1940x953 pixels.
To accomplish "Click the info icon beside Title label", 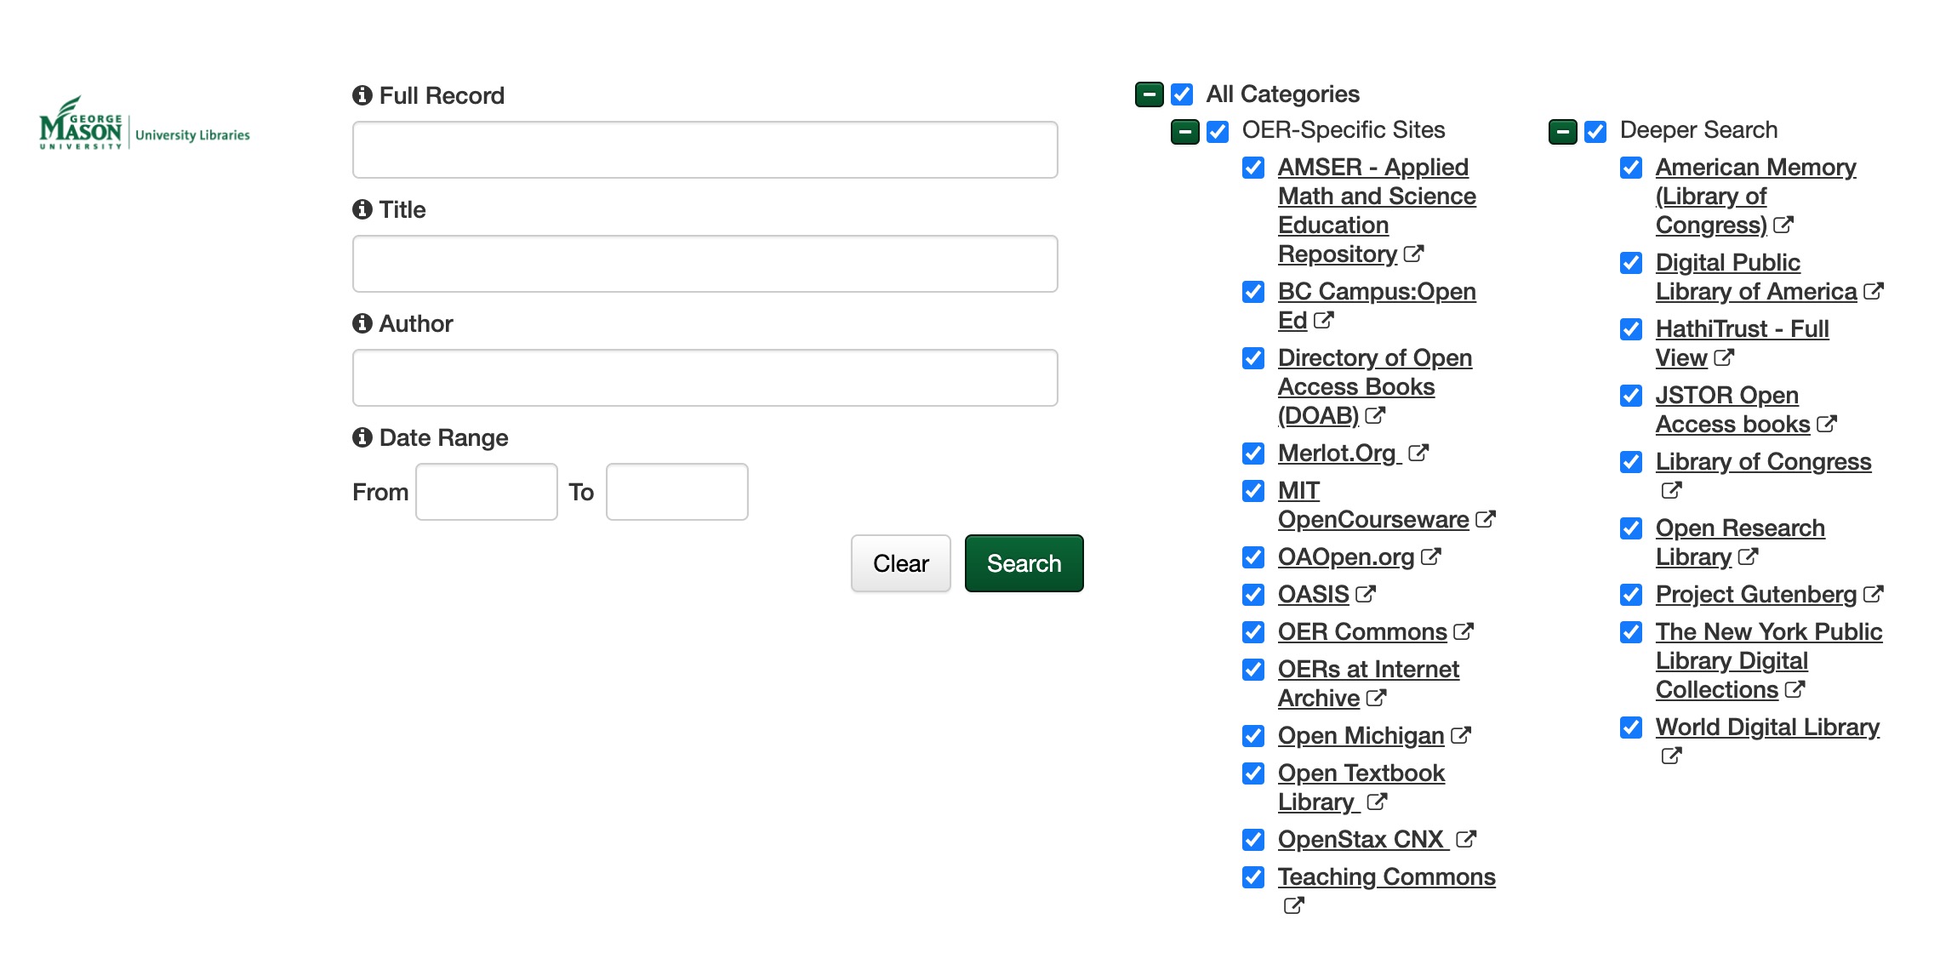I will (x=362, y=209).
